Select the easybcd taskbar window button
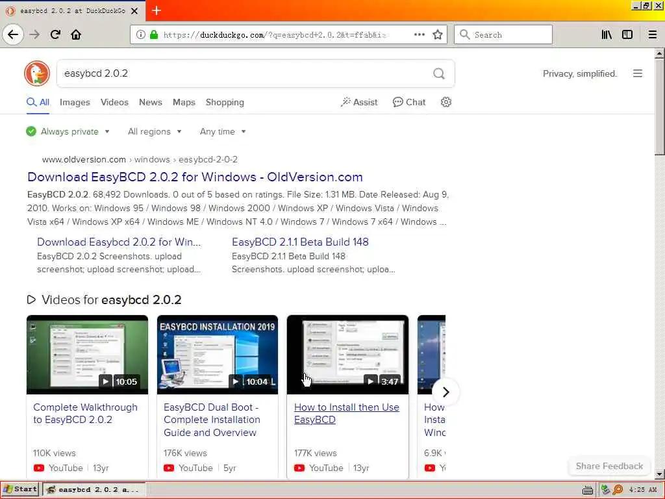 click(95, 489)
